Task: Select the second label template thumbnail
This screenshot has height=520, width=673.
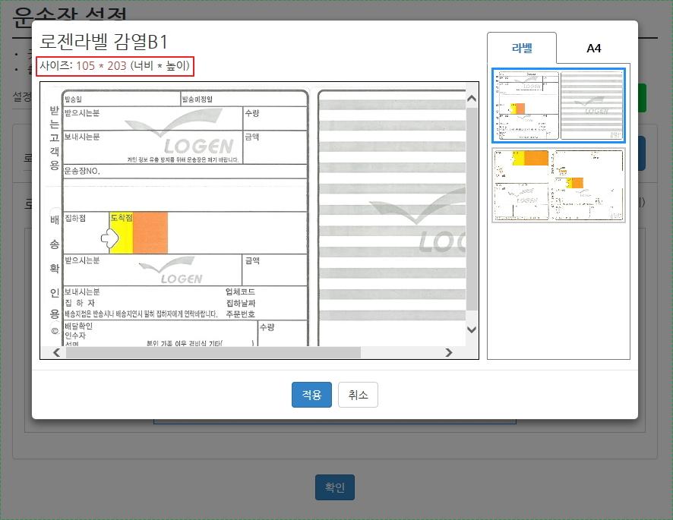Action: 558,185
